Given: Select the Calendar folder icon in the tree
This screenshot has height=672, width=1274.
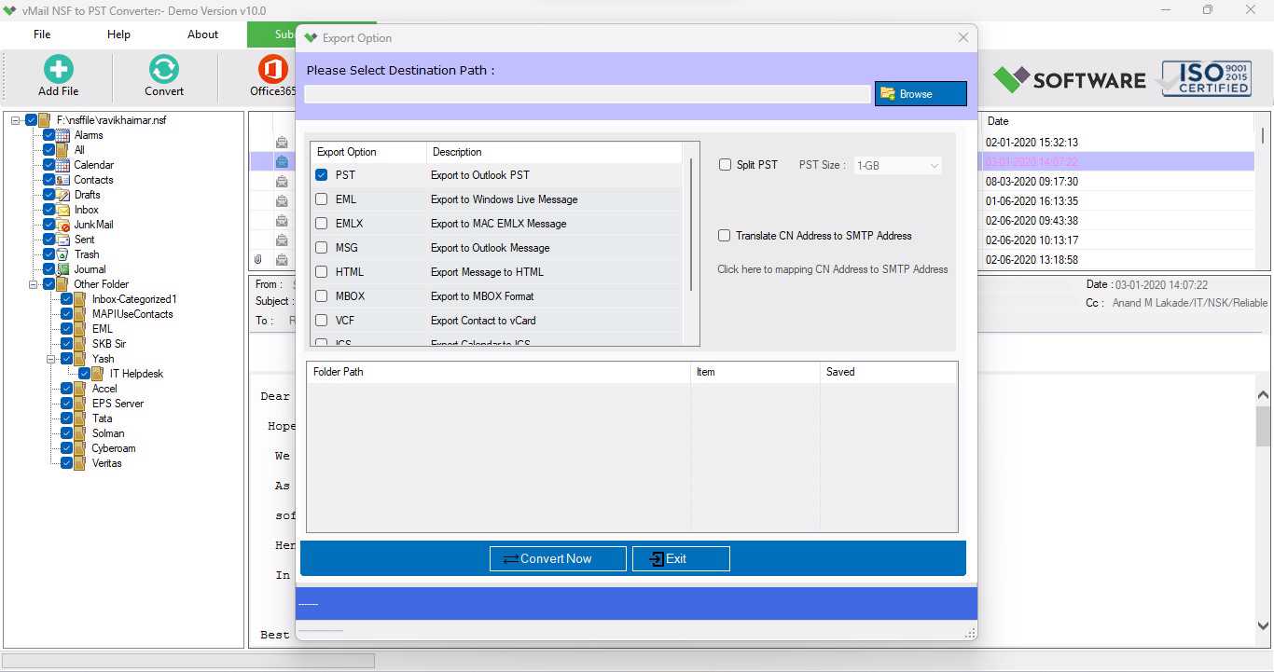Looking at the screenshot, I should click(62, 165).
